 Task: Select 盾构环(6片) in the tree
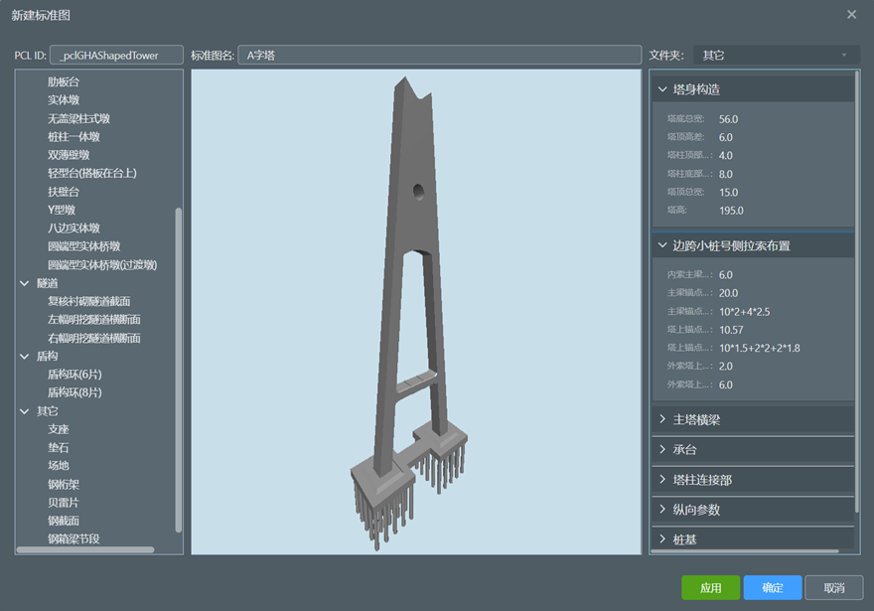[x=74, y=375]
